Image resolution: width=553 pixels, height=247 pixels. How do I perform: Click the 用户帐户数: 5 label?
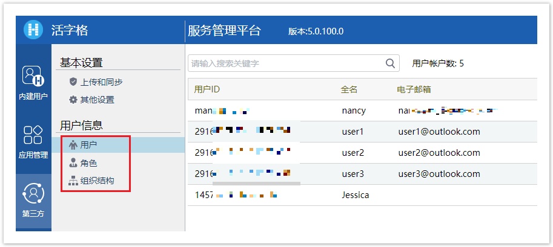pos(438,63)
